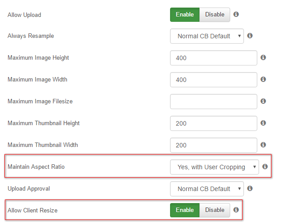The height and width of the screenshot is (224, 284).
Task: Click info icon beside Upload Approval
Action: [250, 188]
